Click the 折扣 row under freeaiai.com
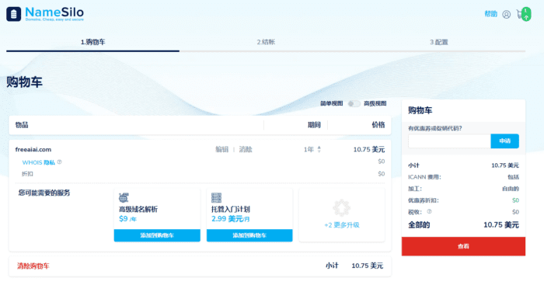Image resolution: width=544 pixels, height=292 pixels. coord(27,174)
